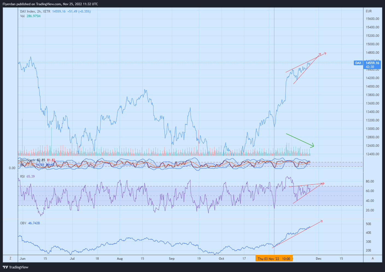Image resolution: width=385 pixels, height=272 pixels.
Task: Click the 12600.00 price axis label
Action: (x=372, y=146)
